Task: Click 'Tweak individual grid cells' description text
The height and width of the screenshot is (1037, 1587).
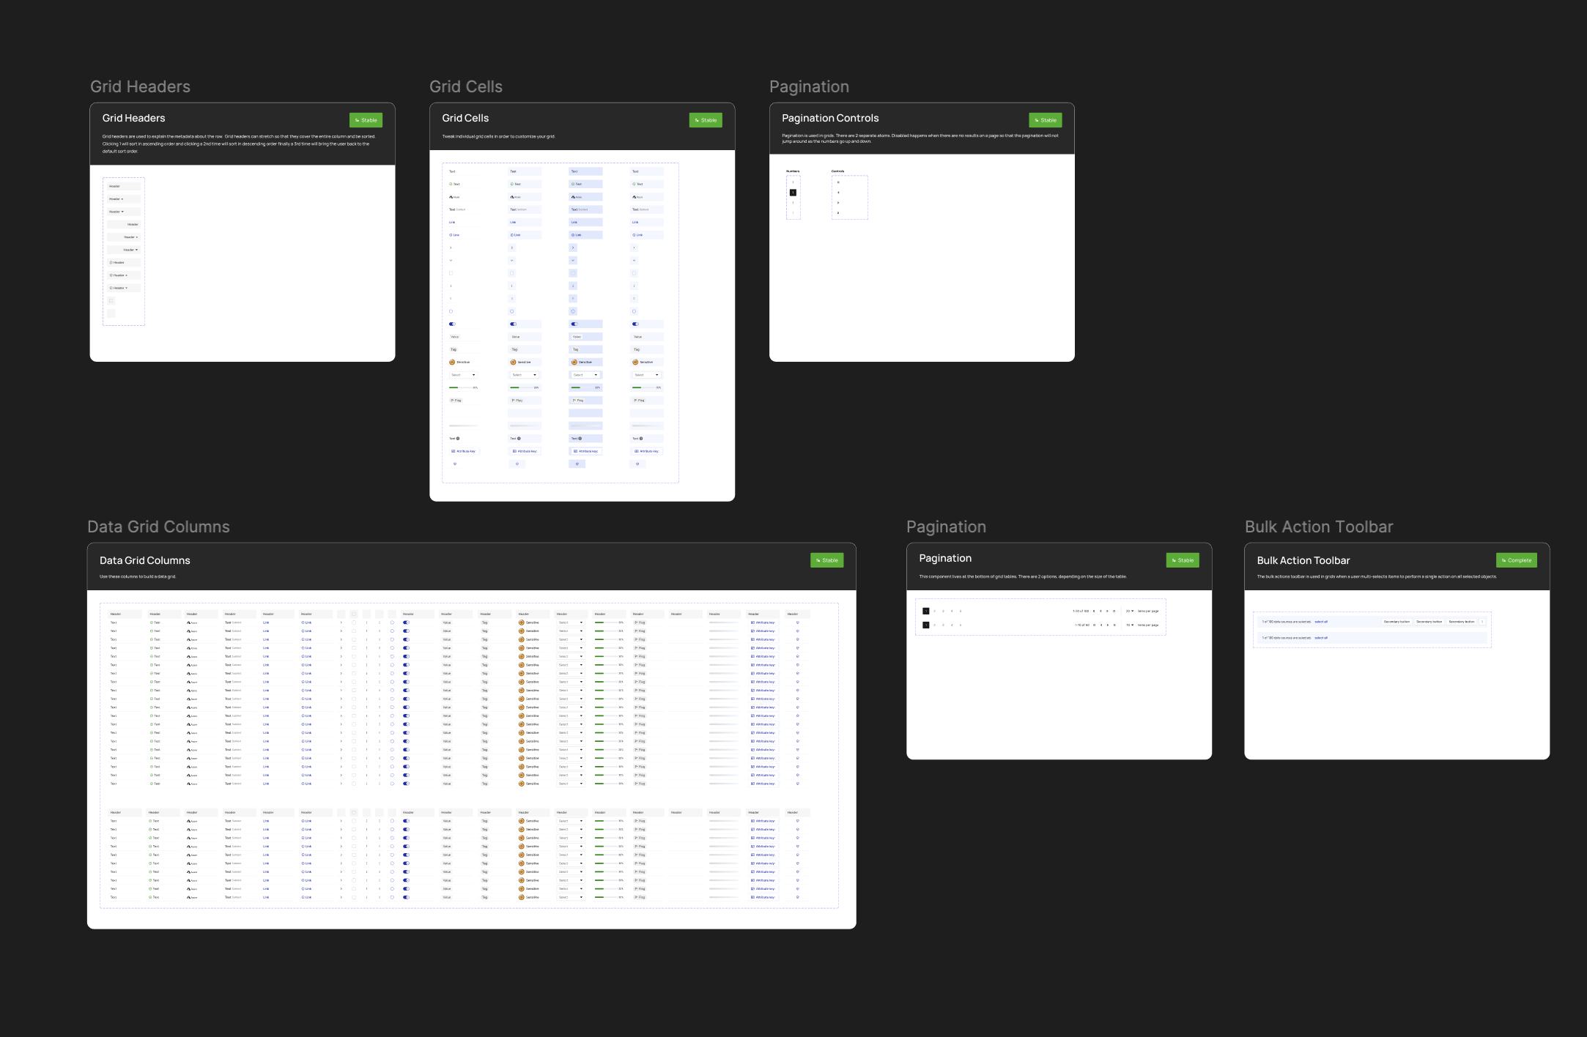Action: point(498,136)
